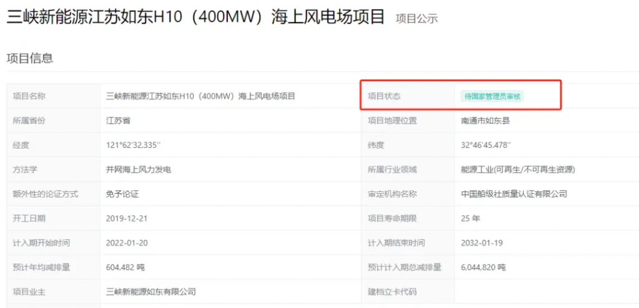Click the 待国家管理员审核 status badge
639x308 pixels.
pyautogui.click(x=492, y=96)
